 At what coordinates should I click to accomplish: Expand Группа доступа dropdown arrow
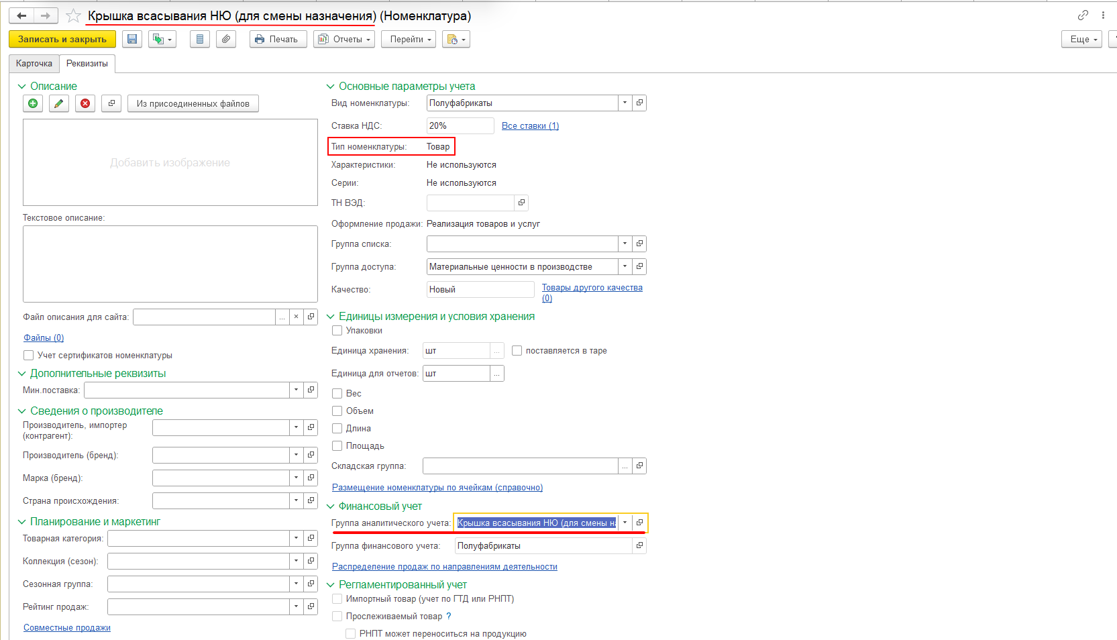625,267
